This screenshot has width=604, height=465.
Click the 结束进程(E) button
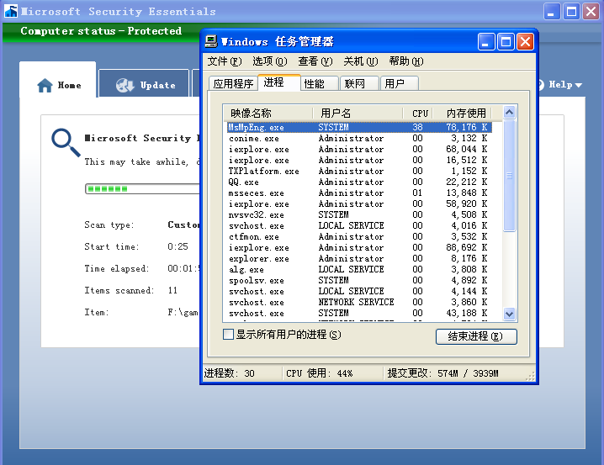click(476, 336)
